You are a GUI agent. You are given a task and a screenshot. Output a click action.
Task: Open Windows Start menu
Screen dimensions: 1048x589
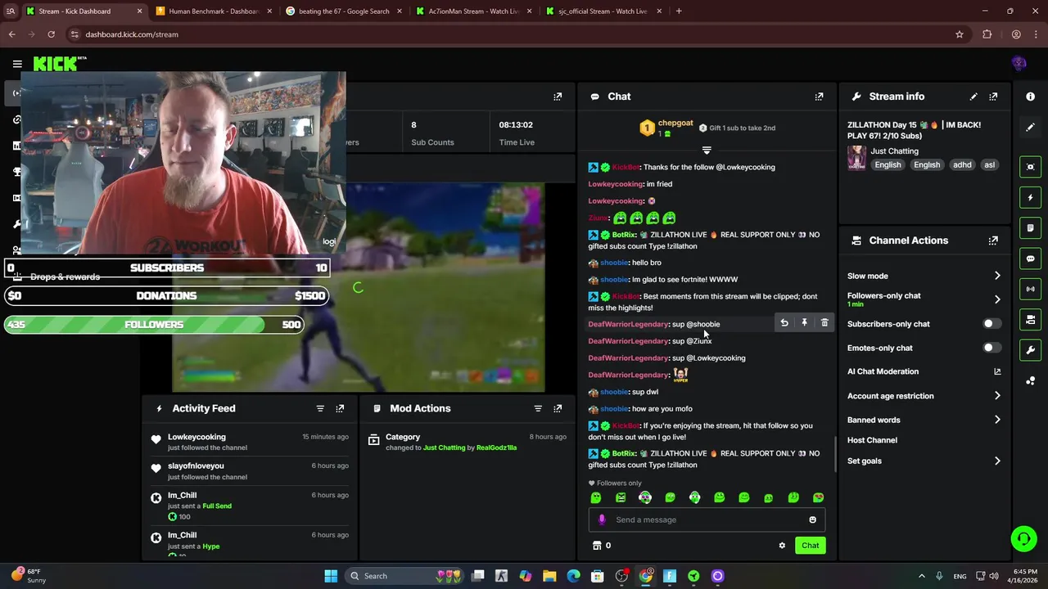(x=331, y=576)
